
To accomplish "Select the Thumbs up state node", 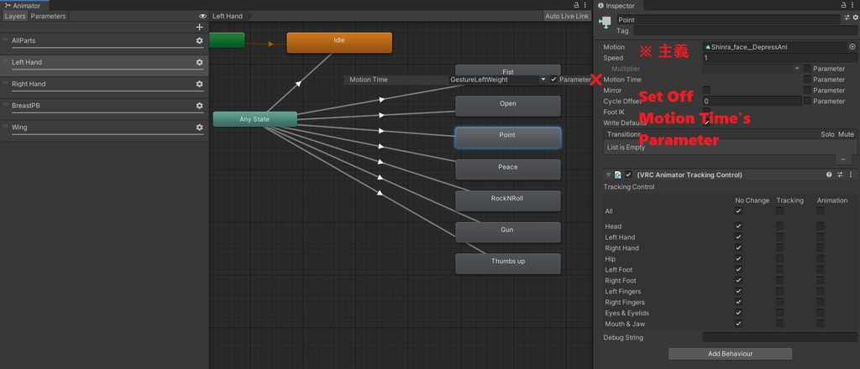I will click(508, 264).
